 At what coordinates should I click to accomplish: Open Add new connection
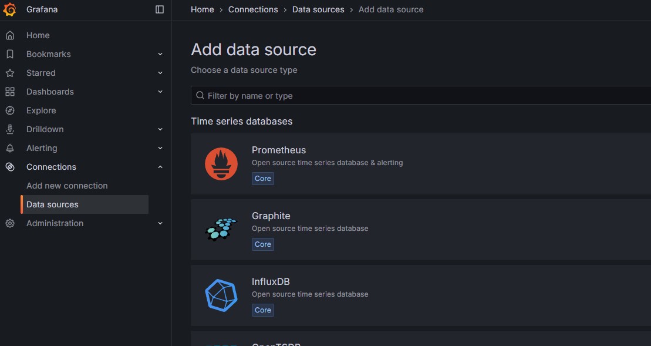tap(66, 185)
